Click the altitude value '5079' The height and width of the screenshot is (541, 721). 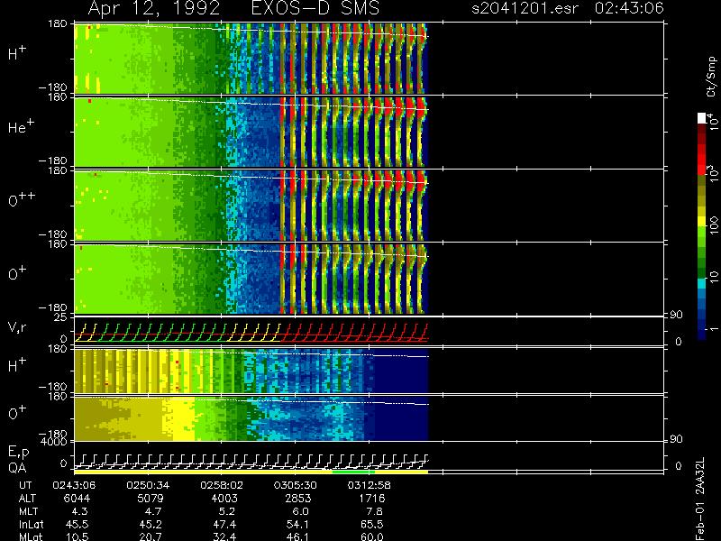coord(150,499)
